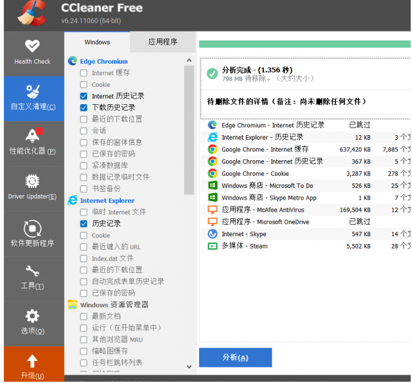Image resolution: width=412 pixels, height=383 pixels.
Task: Click Internet Explorer section heading
Action: [x=108, y=200]
